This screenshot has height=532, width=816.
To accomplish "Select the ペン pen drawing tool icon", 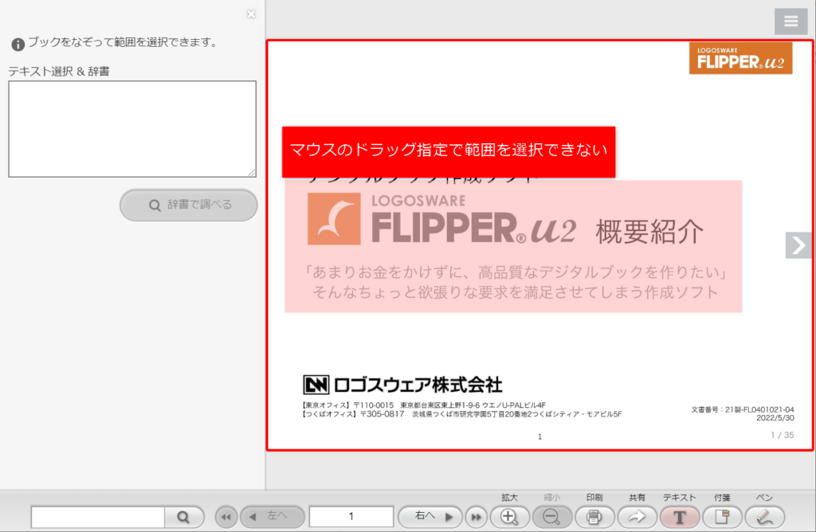I will click(764, 516).
